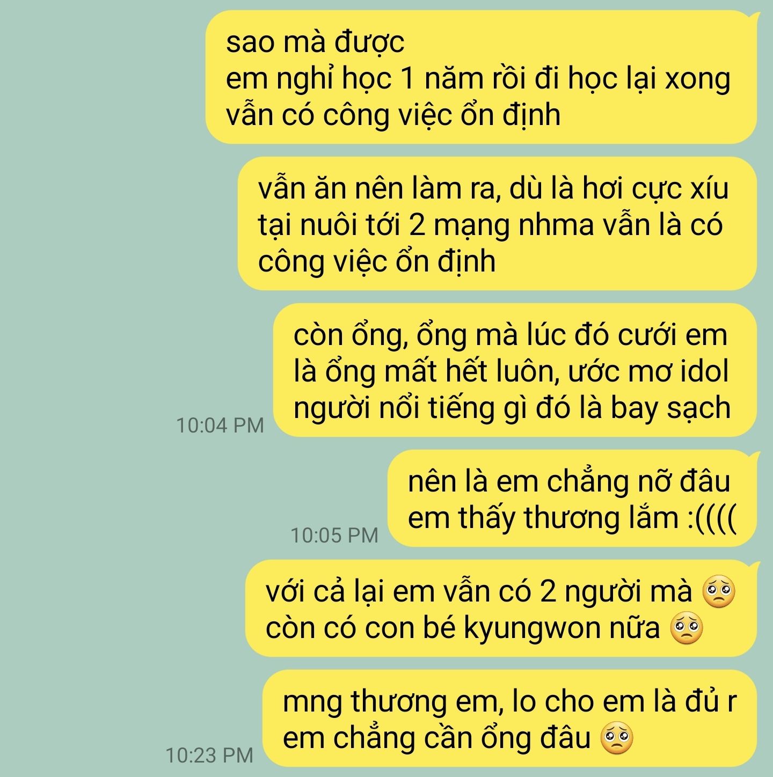Click the 10:23 PM timestamp
Image resolution: width=773 pixels, height=777 pixels.
coord(209,755)
